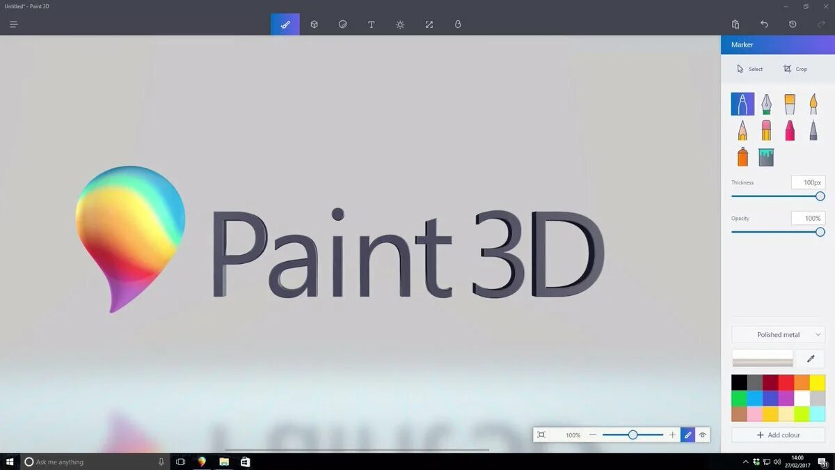Viewport: 835px width, 470px height.
Task: Select the Watercolour brush tool
Action: coord(813,104)
